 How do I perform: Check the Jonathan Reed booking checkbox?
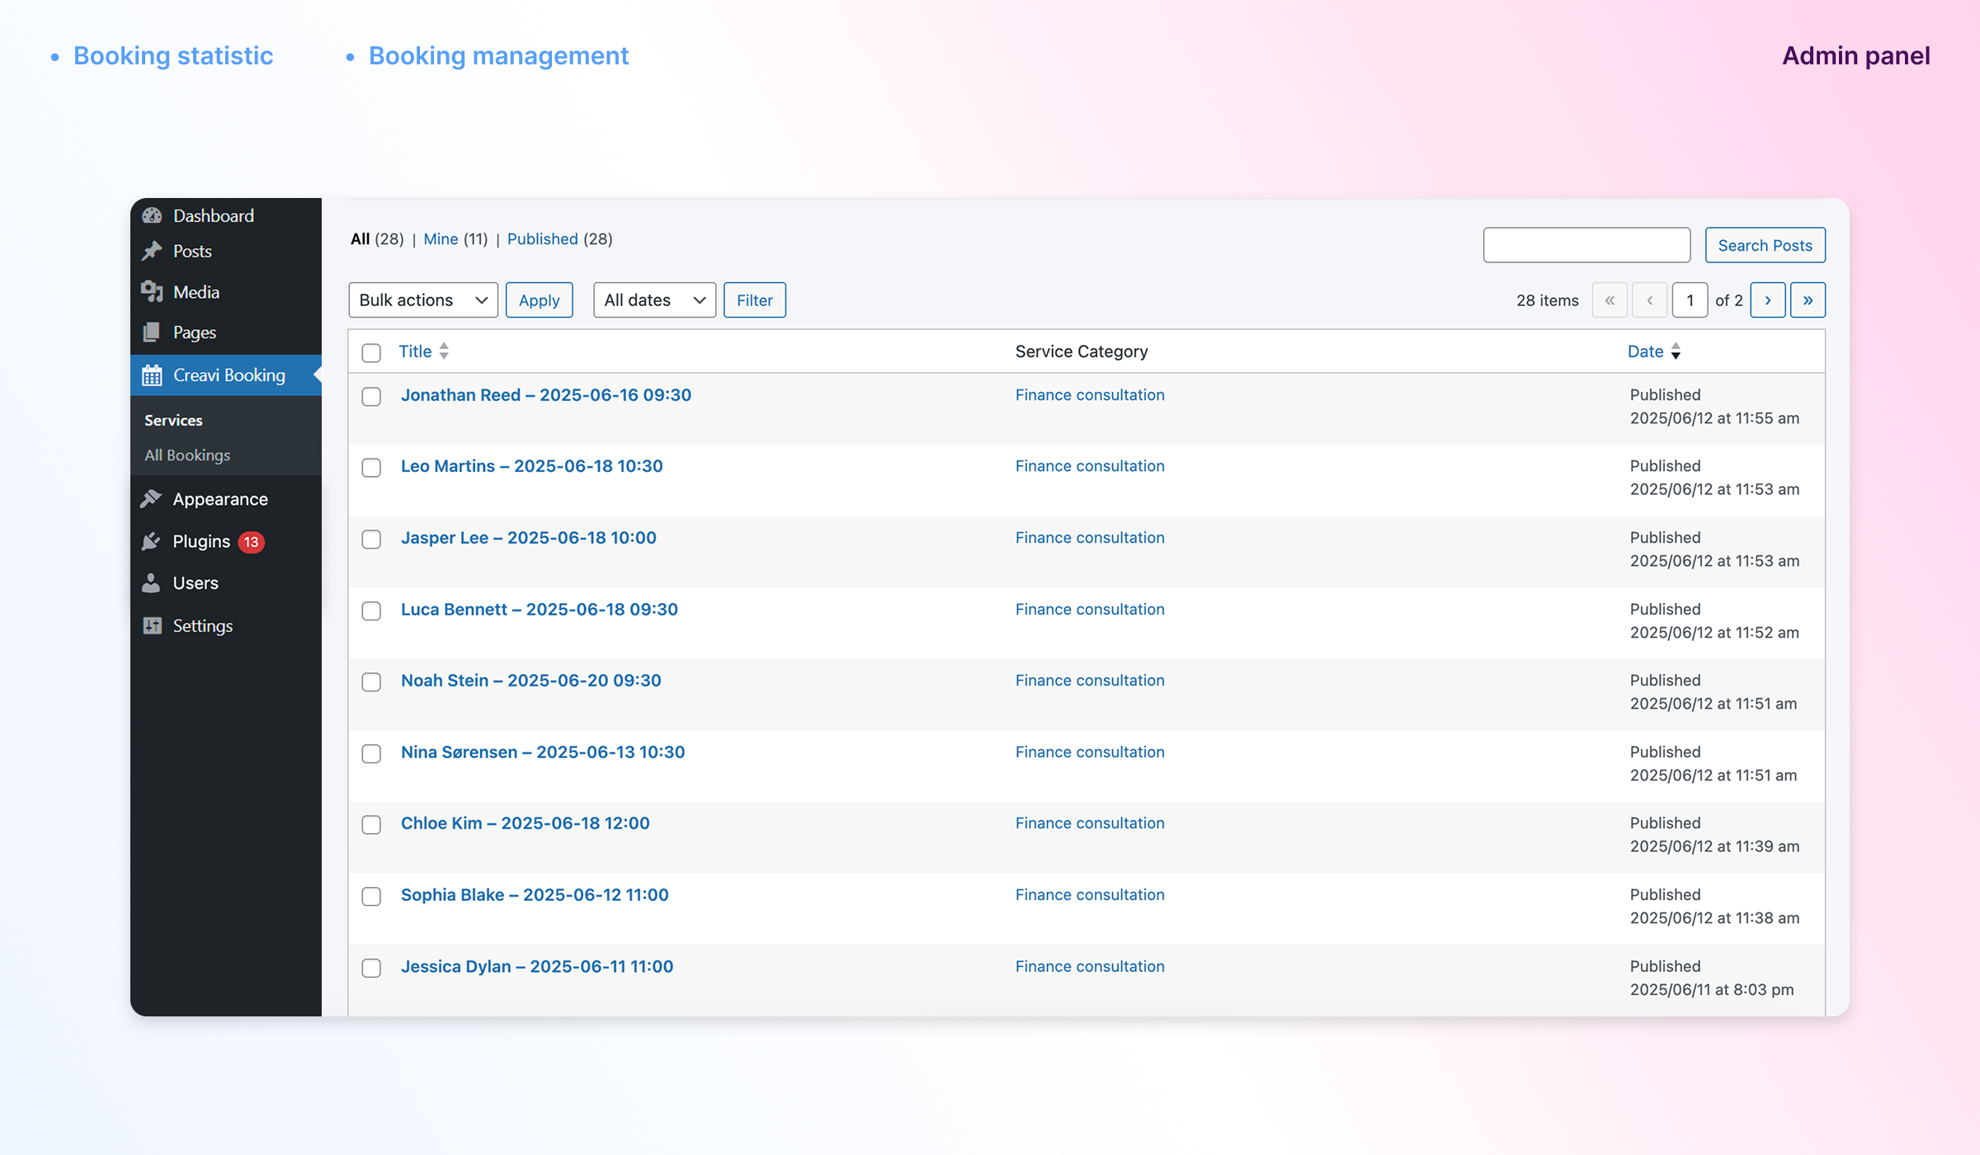tap(371, 397)
